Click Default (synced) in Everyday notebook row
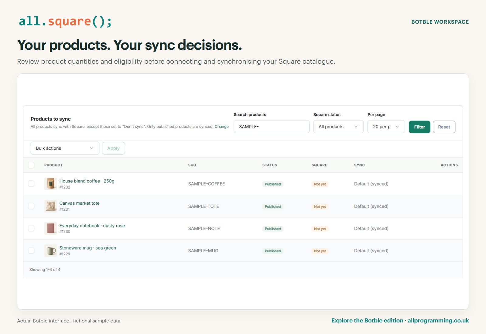 371,228
